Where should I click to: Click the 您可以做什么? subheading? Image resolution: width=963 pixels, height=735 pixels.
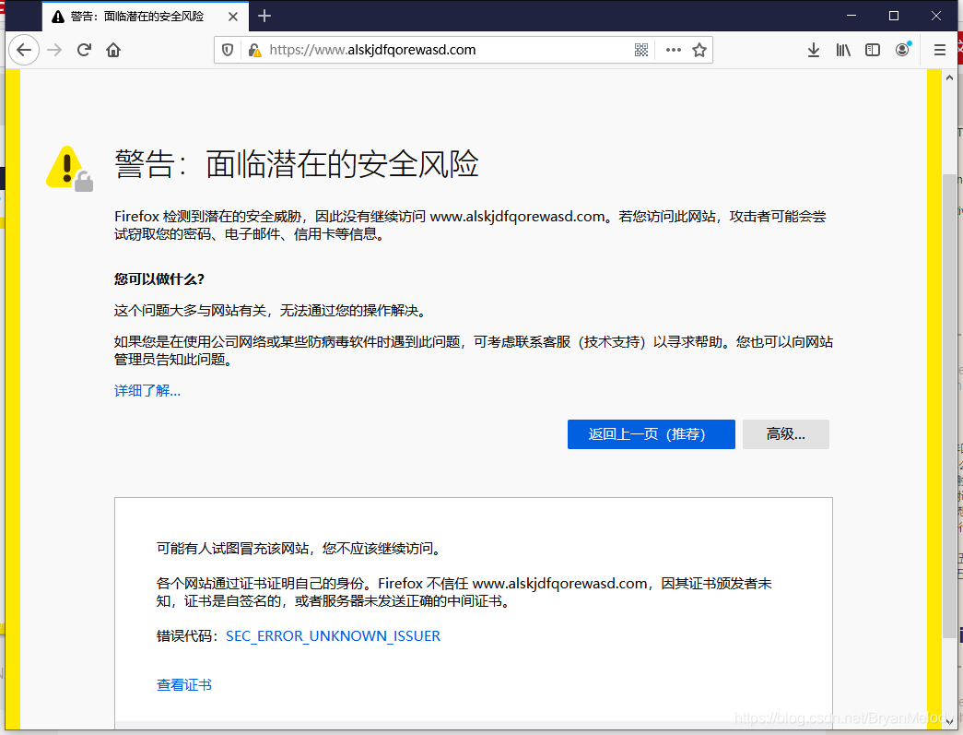[x=159, y=279]
